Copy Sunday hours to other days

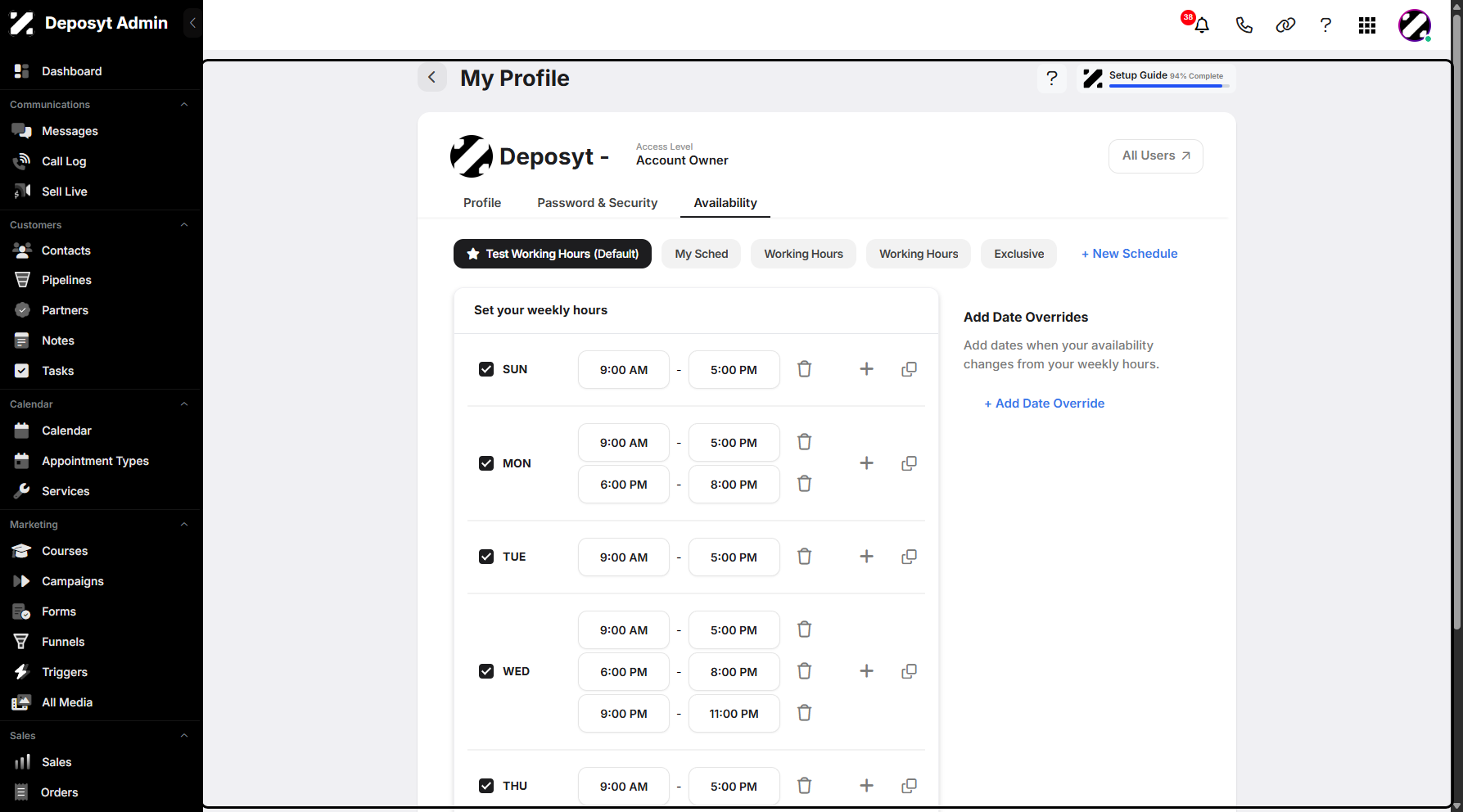(x=909, y=369)
